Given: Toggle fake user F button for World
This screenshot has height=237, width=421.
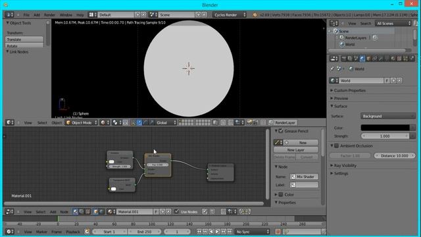Looking at the screenshot, I should tap(387, 80).
